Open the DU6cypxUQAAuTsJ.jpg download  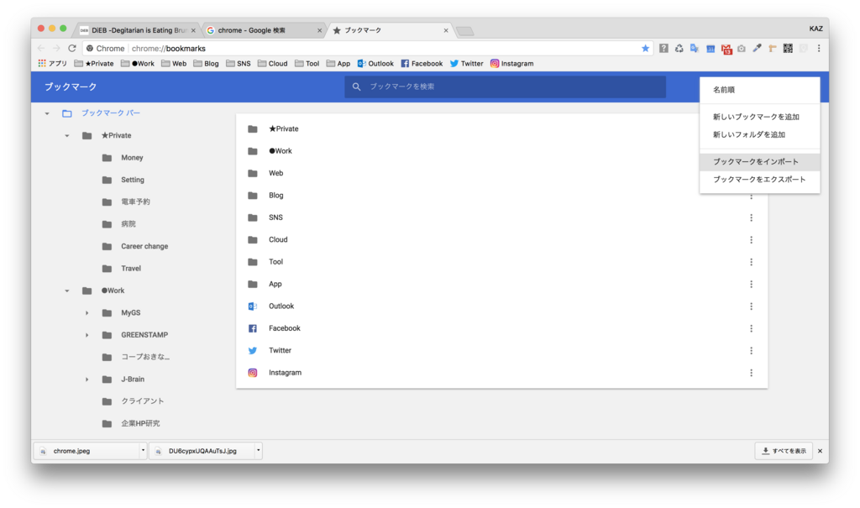tap(202, 451)
